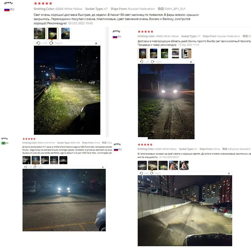This screenshot has width=251, height=251.
Task: Select last thumbnail in R***a review
Action: (x=63, y=160)
